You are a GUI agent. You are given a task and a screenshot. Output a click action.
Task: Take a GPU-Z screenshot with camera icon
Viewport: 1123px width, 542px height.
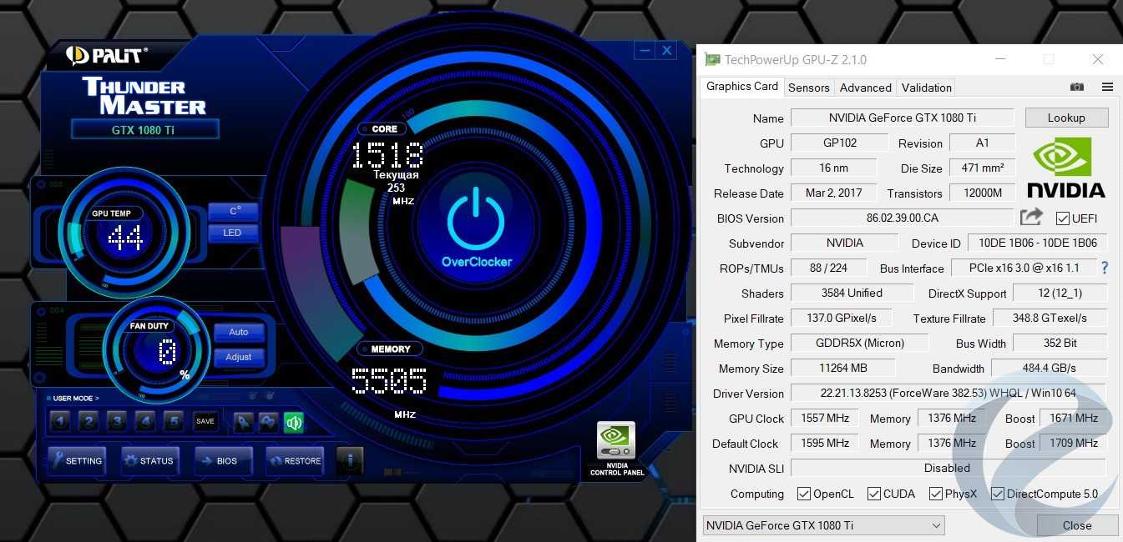pyautogui.click(x=1077, y=87)
